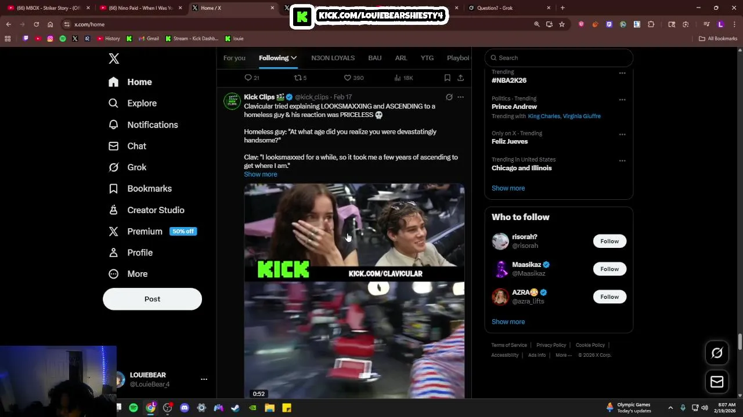Open Grok from the sidebar
743x417 pixels.
127,167
